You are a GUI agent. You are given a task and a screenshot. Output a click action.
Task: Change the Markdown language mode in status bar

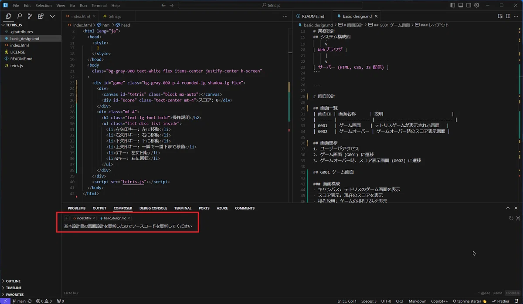click(x=418, y=301)
